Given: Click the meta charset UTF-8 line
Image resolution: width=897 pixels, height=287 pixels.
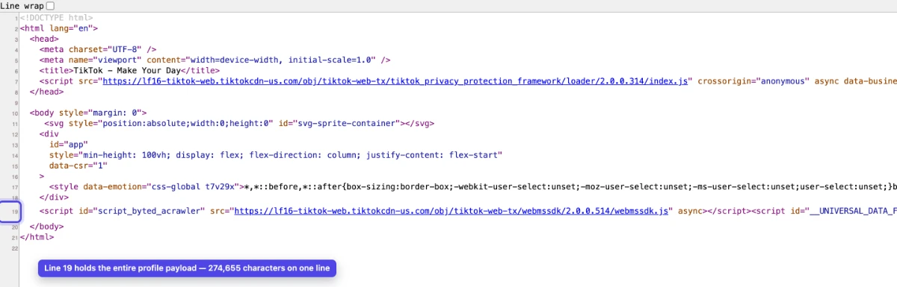Looking at the screenshot, I should [98, 49].
